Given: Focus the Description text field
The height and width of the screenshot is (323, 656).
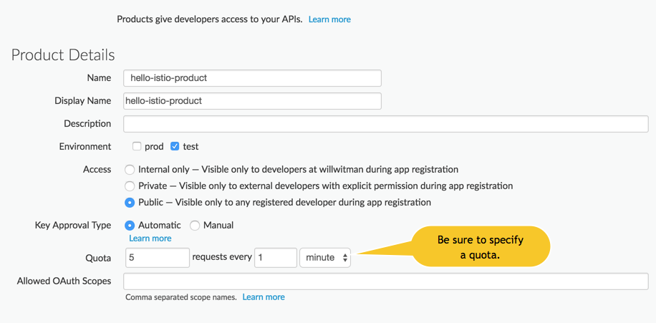Looking at the screenshot, I should [x=385, y=124].
